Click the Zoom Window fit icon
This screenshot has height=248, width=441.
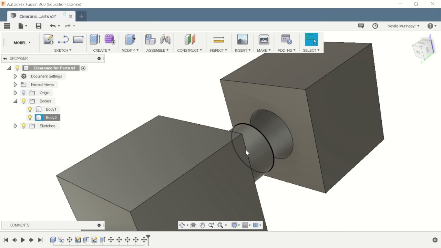pos(220,225)
